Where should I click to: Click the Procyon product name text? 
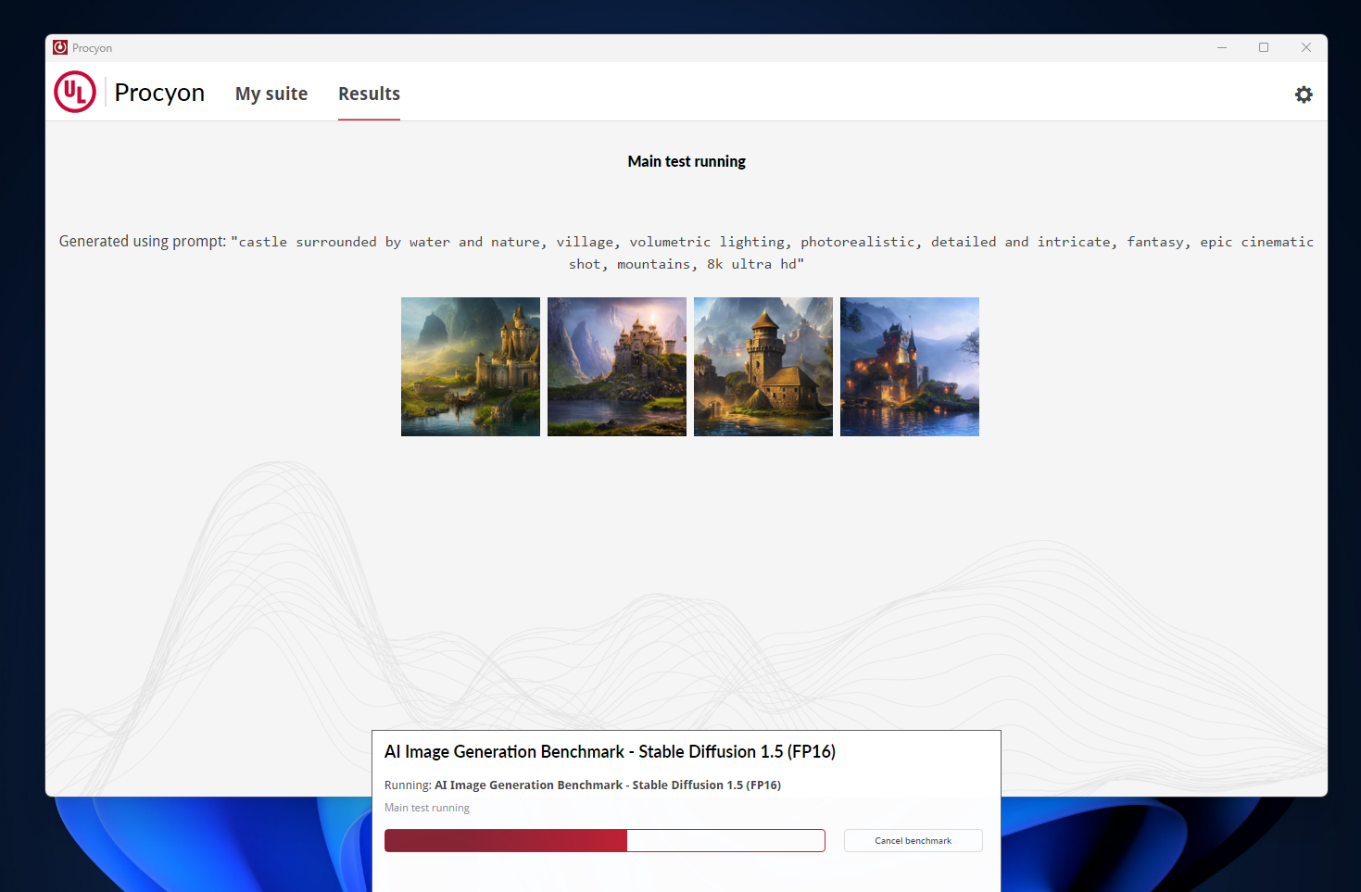click(159, 93)
